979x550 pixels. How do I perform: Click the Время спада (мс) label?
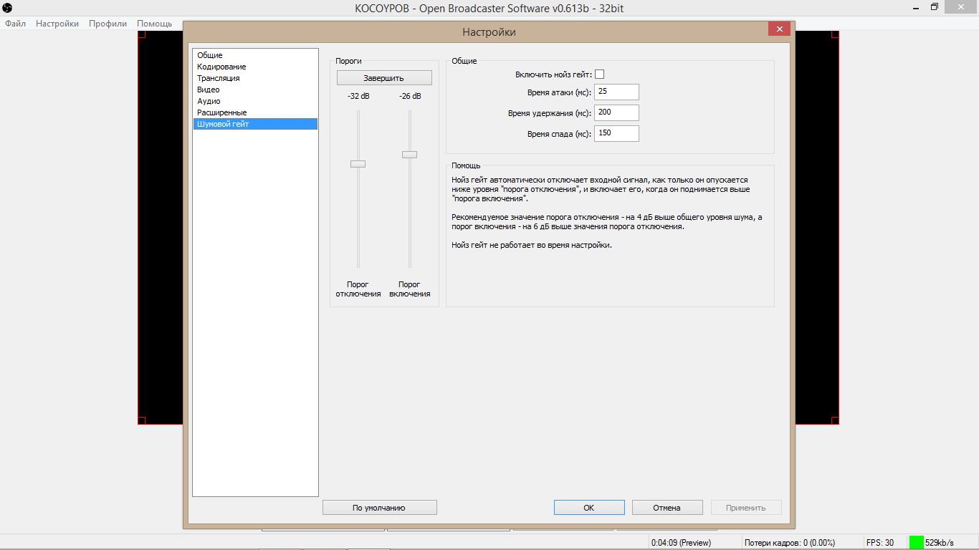[559, 134]
